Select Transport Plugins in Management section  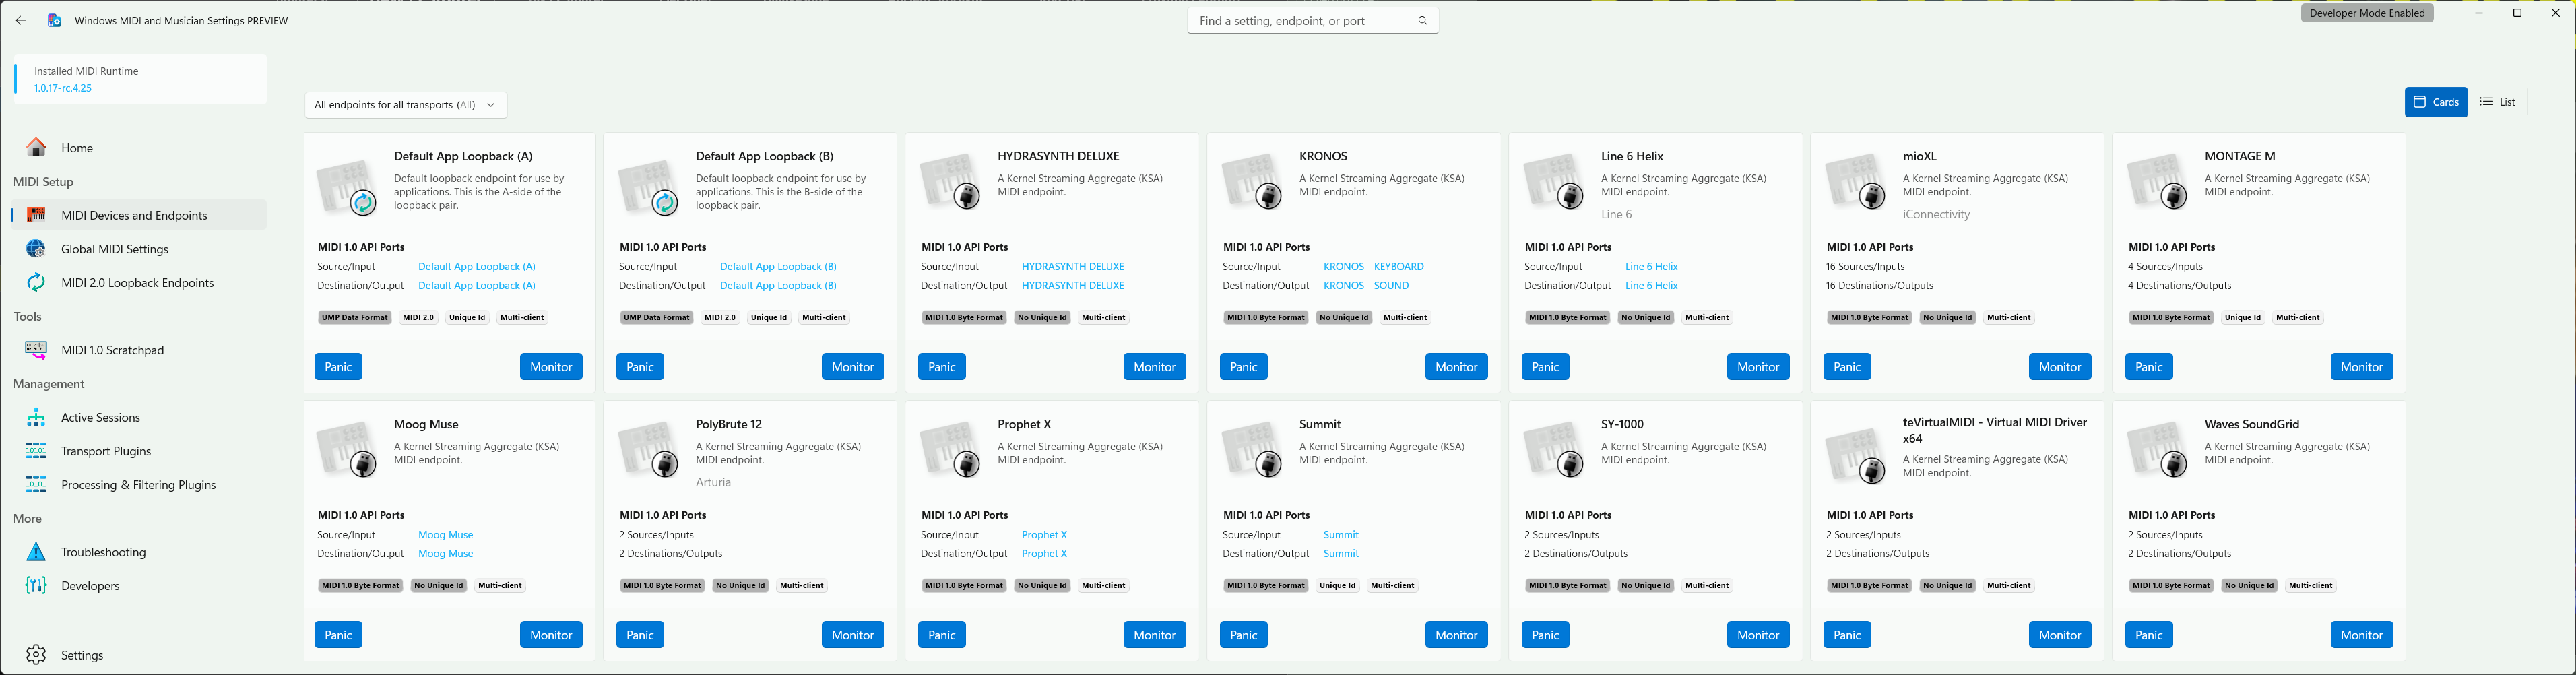tap(105, 451)
